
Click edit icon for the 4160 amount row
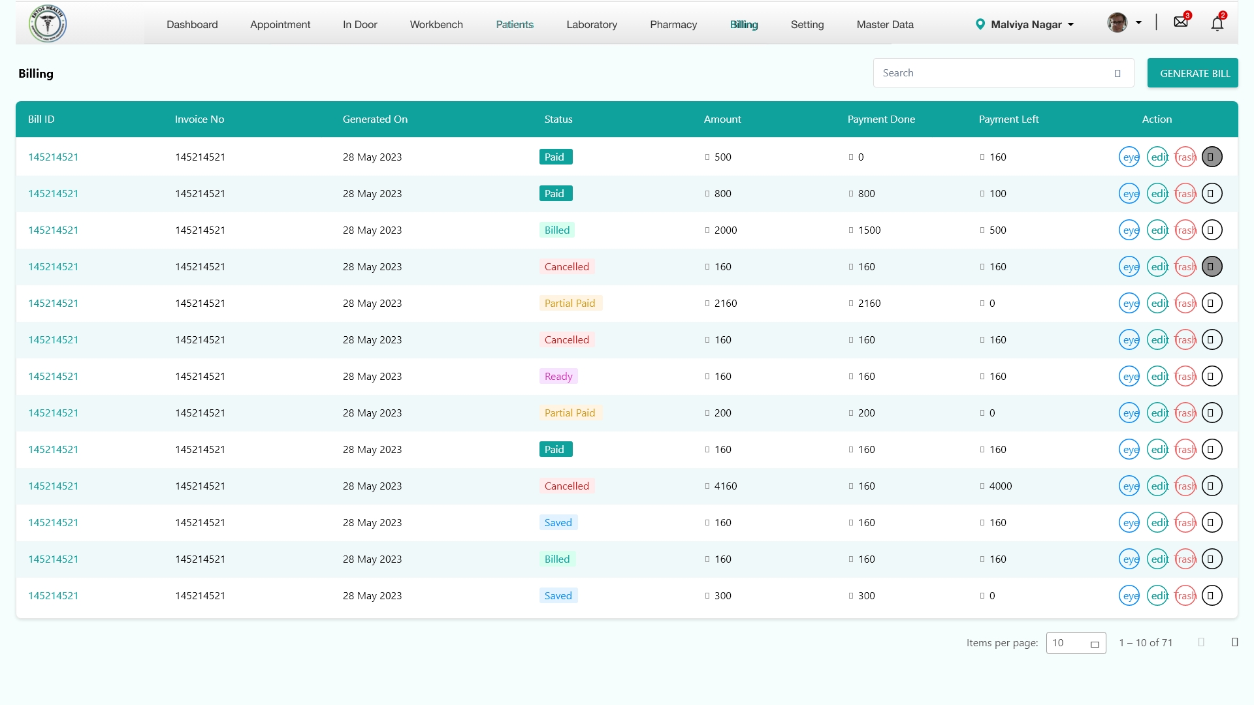[x=1158, y=486]
